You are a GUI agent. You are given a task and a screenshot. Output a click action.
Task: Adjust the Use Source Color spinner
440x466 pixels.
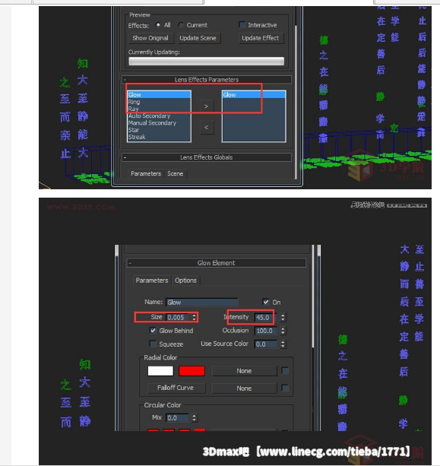pos(283,344)
